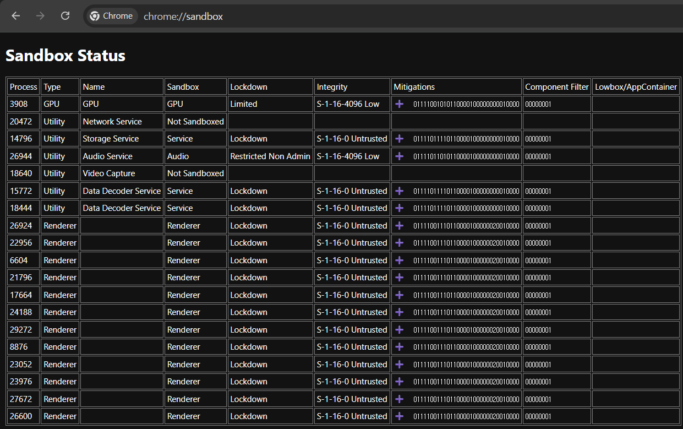683x429 pixels.
Task: Expand mitigations plus for Storage Service row
Action: (400, 139)
